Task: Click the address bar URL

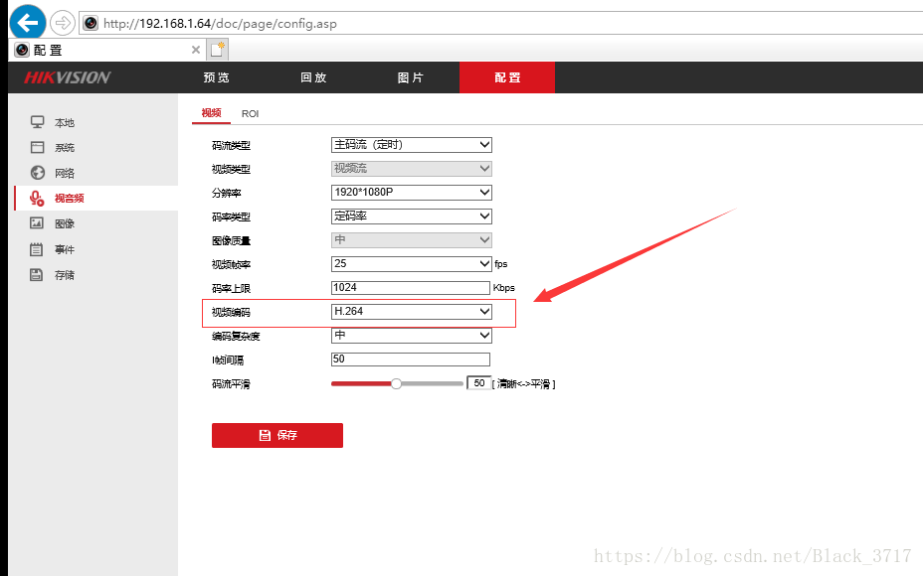Action: click(x=220, y=24)
